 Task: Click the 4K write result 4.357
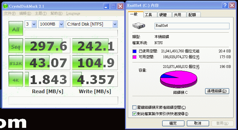[95, 79]
